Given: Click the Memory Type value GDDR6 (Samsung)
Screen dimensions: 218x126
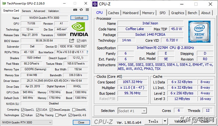Looking at the screenshot, I should coord(35,69).
